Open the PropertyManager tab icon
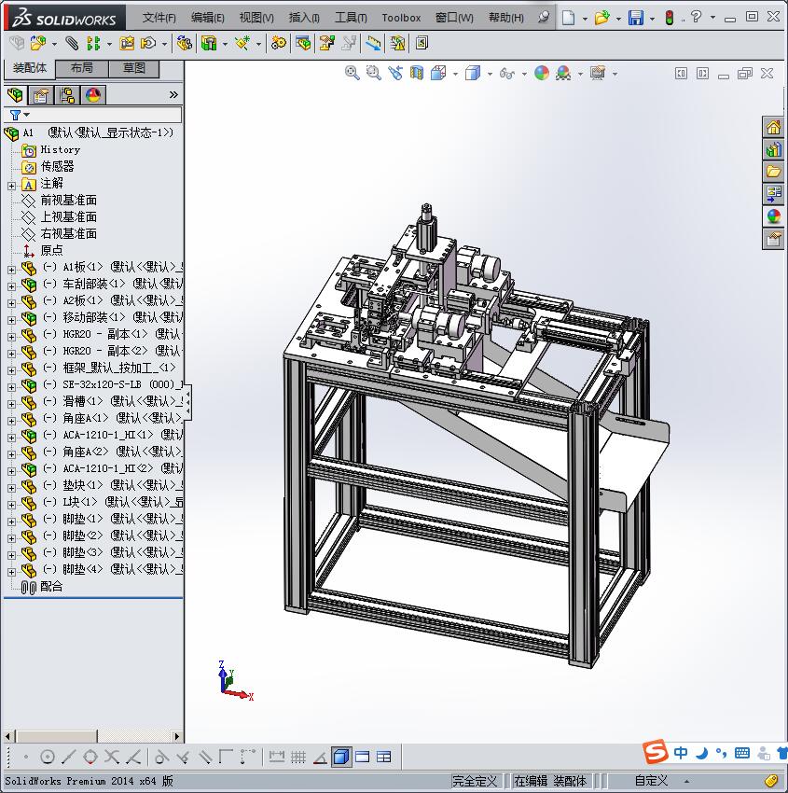788x793 pixels. [41, 94]
